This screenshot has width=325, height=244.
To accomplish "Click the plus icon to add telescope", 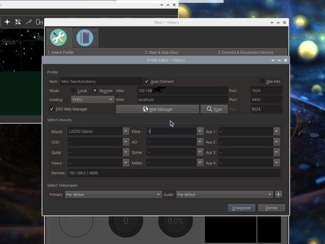I will click(278, 194).
